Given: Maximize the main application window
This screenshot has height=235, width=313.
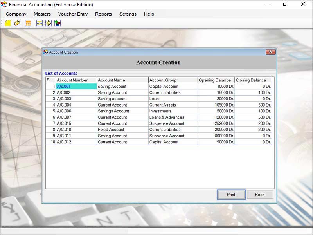Looking at the screenshot, I should point(285,4).
